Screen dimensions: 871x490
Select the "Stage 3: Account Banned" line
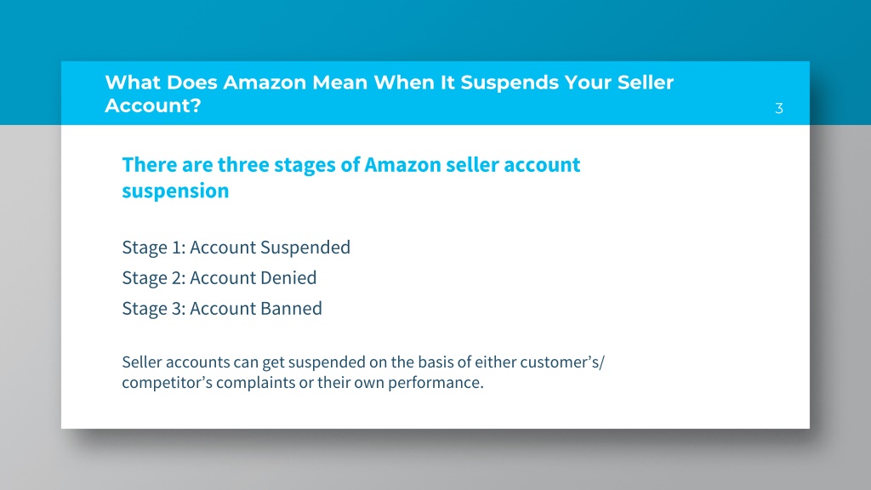click(x=222, y=308)
